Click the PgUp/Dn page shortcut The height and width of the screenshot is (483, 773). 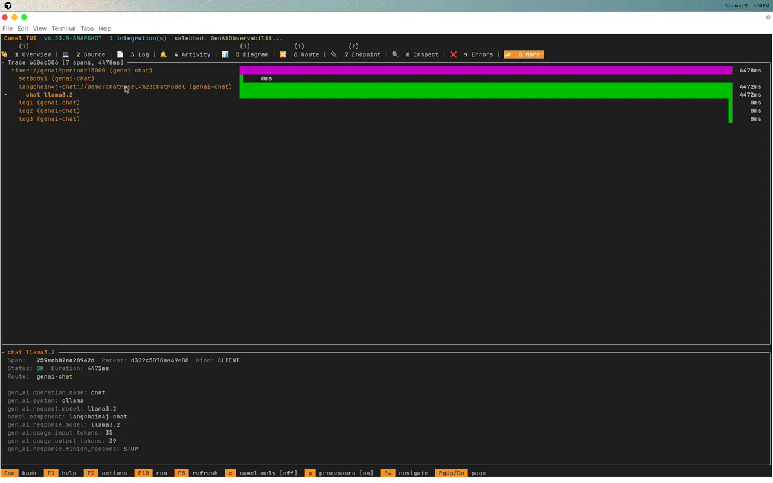click(461, 473)
